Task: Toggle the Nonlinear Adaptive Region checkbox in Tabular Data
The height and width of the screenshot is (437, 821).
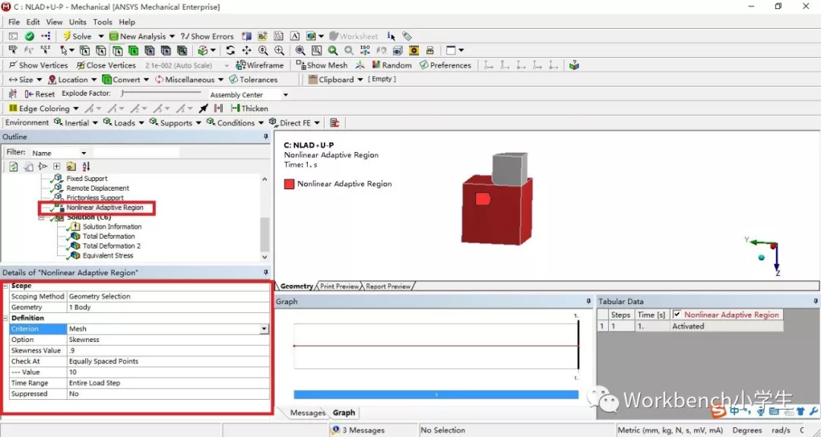Action: pyautogui.click(x=677, y=315)
